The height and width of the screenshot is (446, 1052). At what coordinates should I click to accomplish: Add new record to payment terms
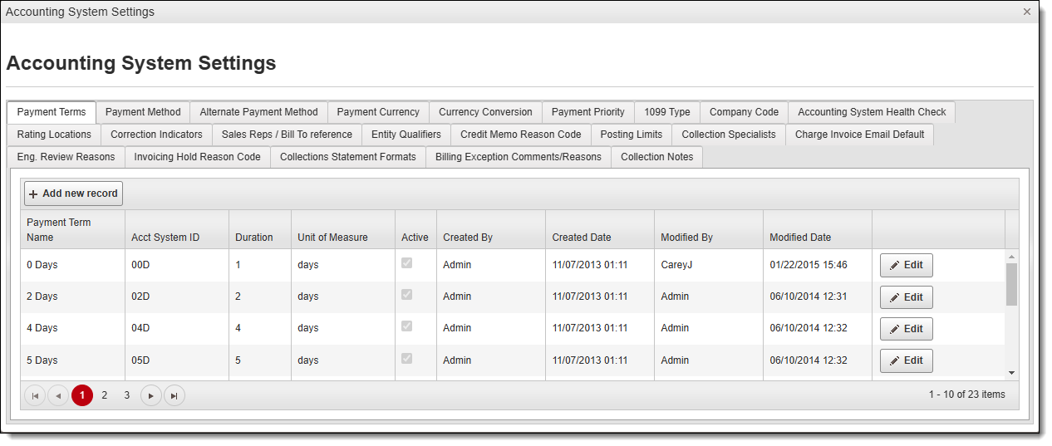click(x=73, y=194)
